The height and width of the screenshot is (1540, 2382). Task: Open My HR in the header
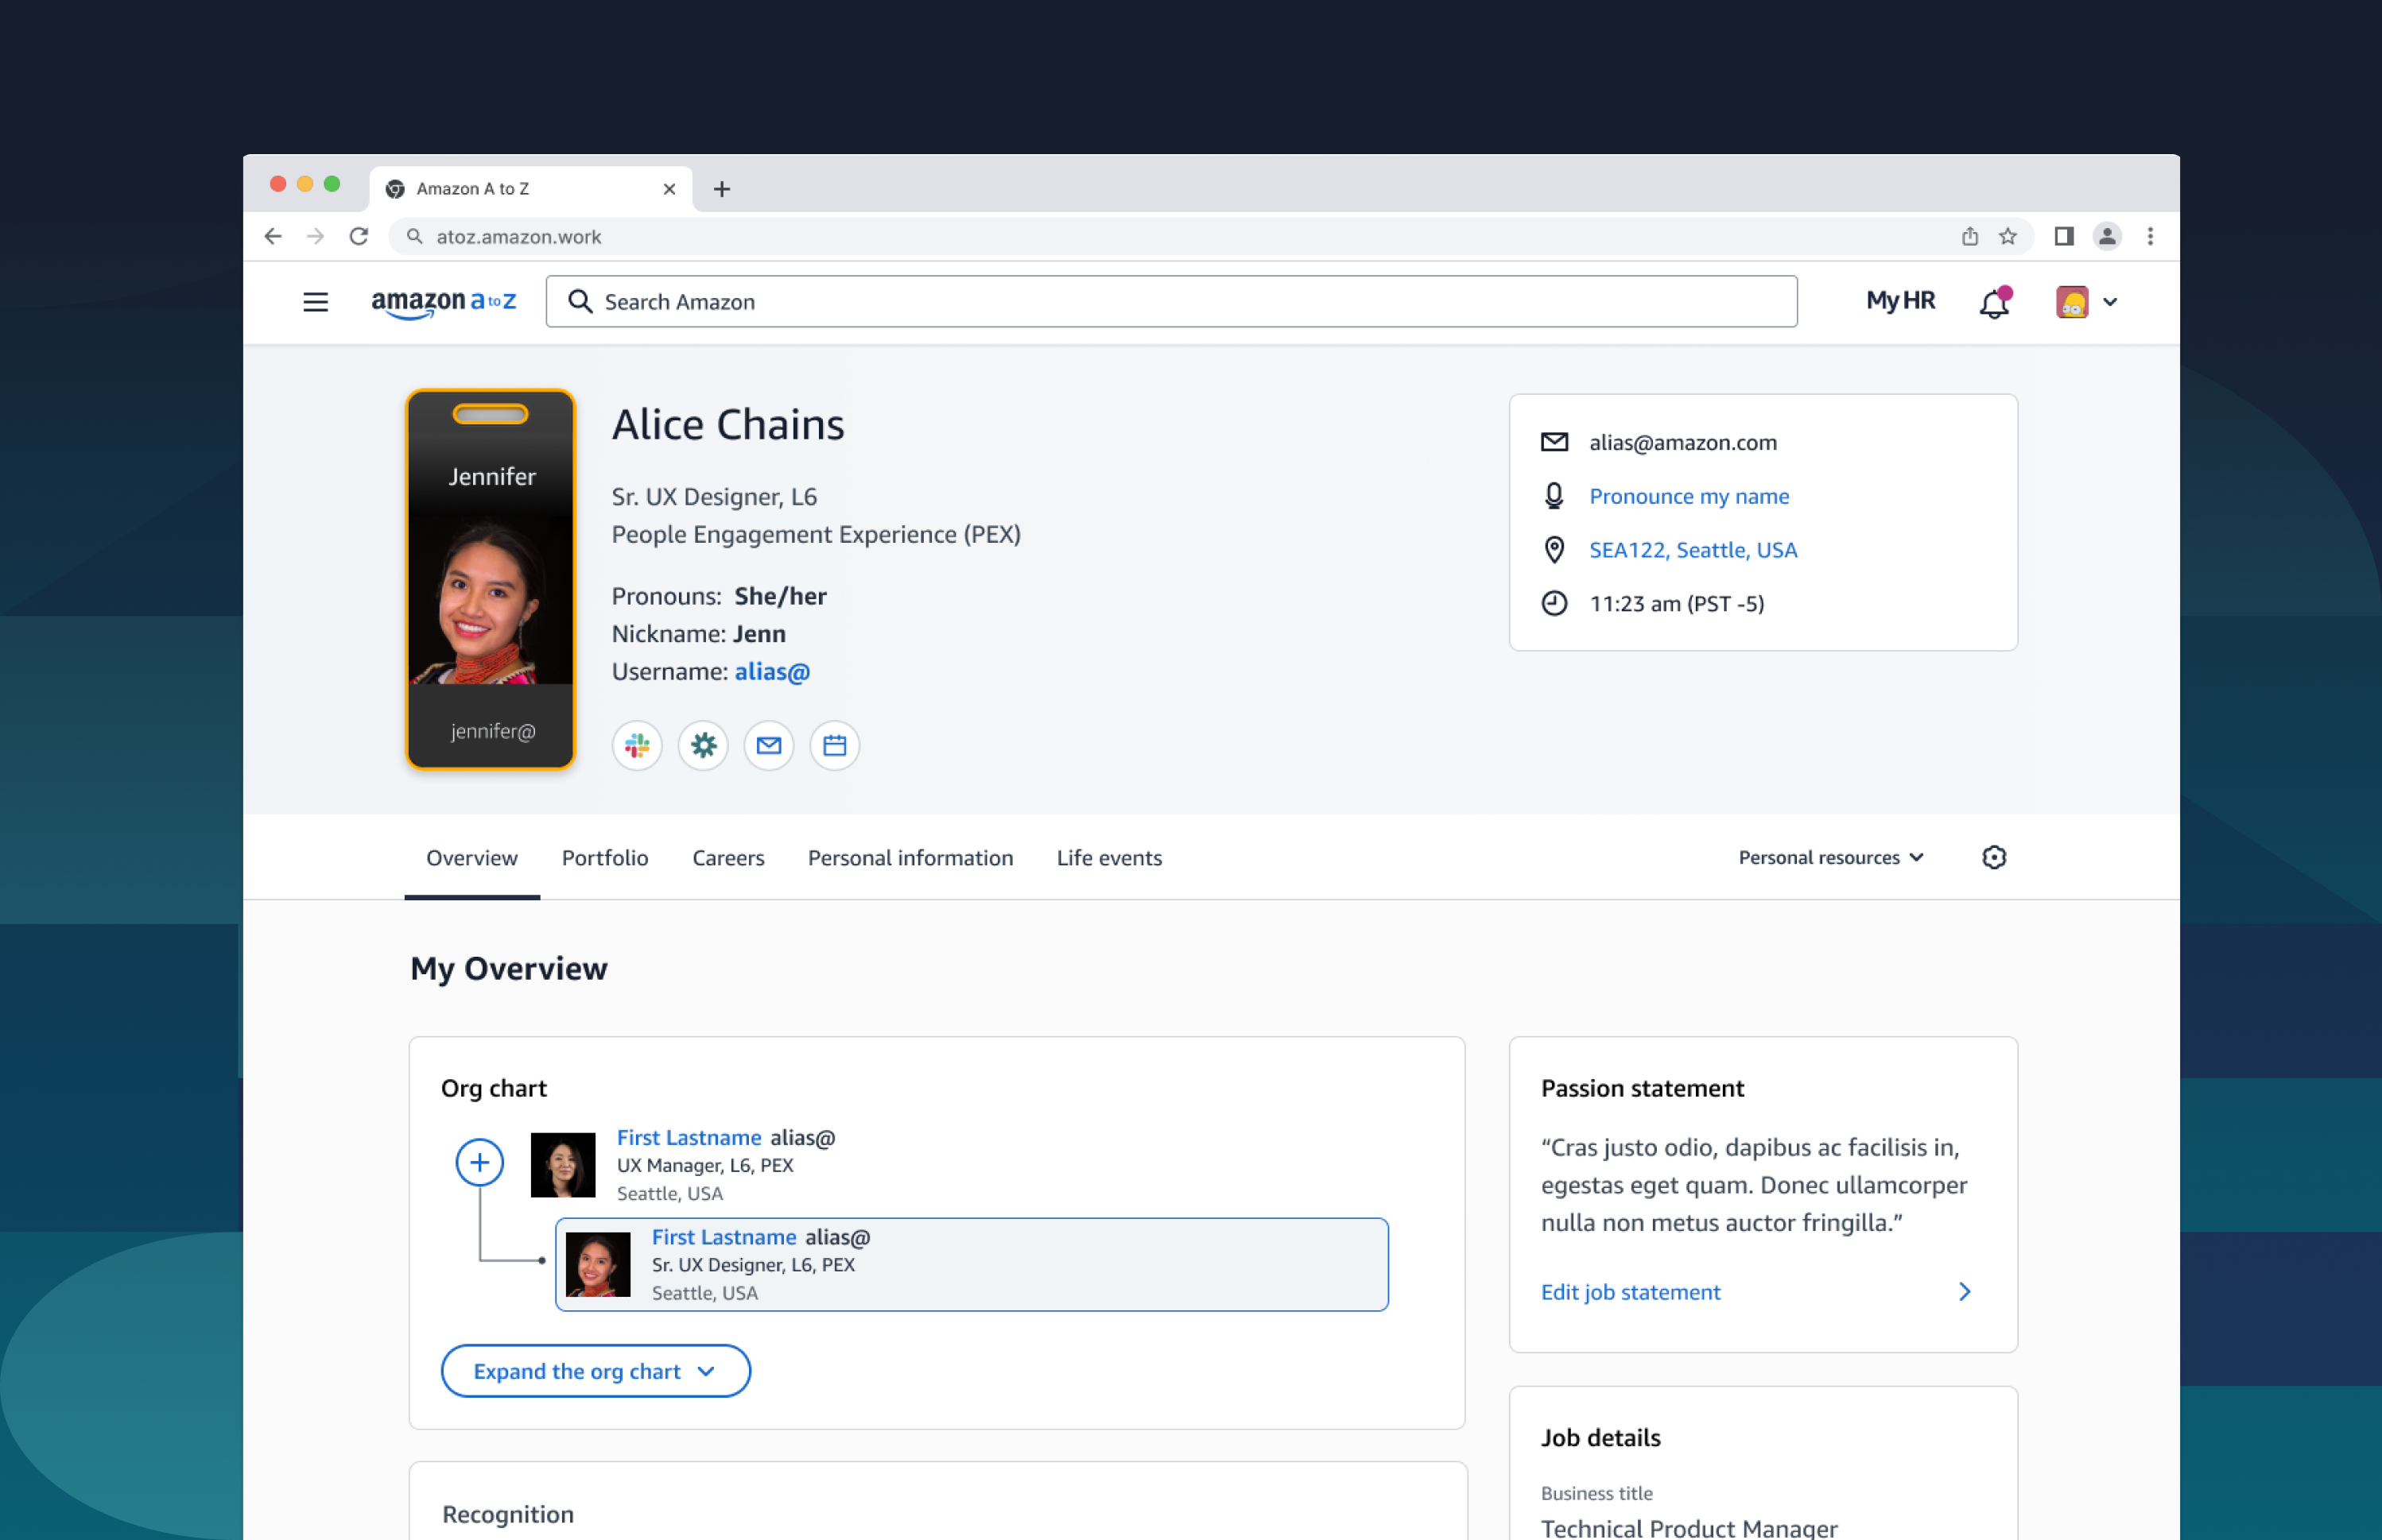click(x=1900, y=301)
